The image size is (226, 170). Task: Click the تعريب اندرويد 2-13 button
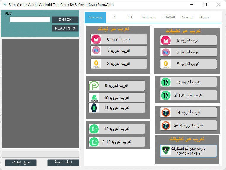click(188, 95)
